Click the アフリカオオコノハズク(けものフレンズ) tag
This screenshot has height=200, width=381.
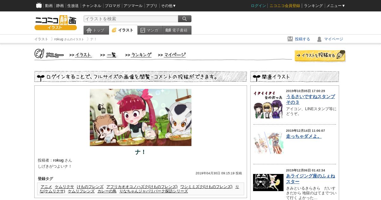142,187
